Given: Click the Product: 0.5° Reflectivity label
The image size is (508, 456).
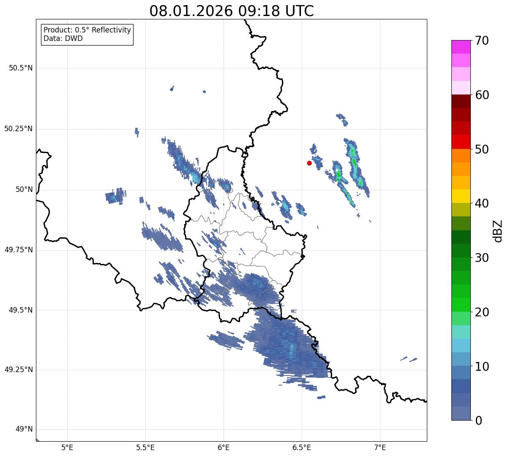Looking at the screenshot, I should (x=87, y=30).
